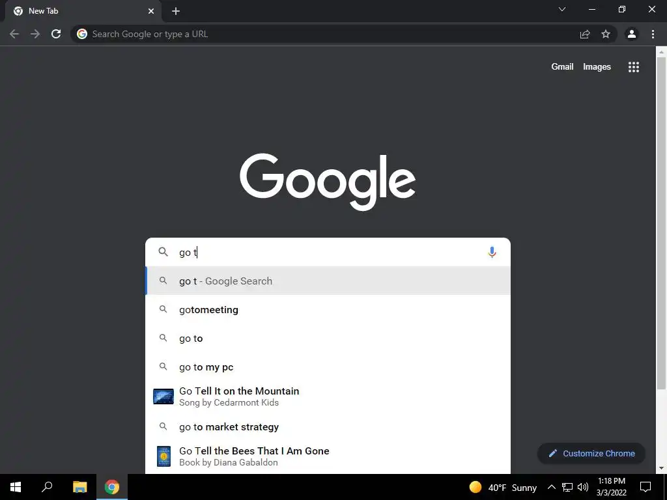
Task: Choose the 'gotomeeting' suggestion
Action: tap(328, 309)
